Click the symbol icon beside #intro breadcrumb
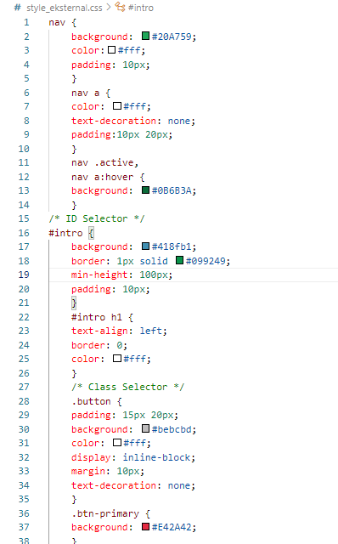338x544 pixels. 120,7
